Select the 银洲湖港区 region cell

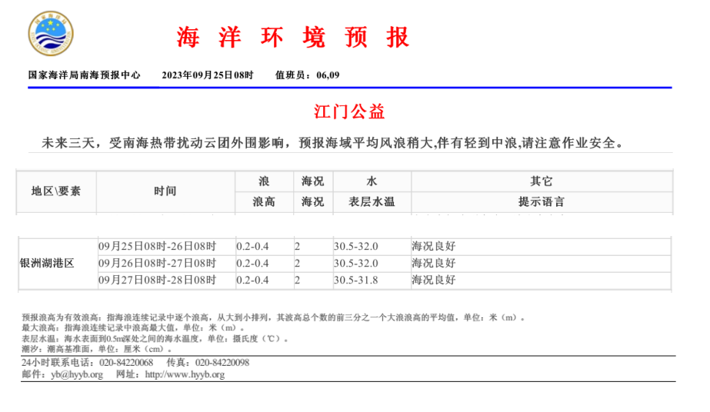pos(47,264)
